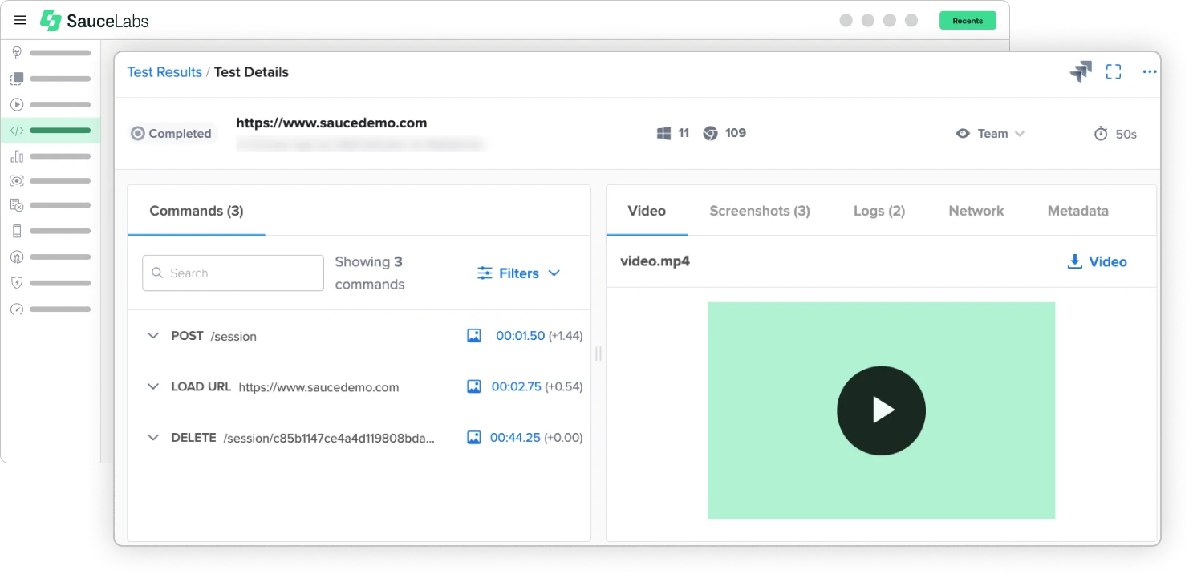Screen dimensions: 1193x578
Task: Click the Test Results breadcrumb link
Action: (x=164, y=71)
